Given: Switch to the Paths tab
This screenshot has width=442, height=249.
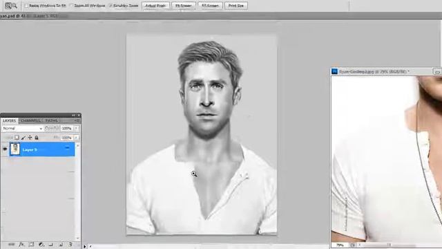Looking at the screenshot, I should (x=52, y=120).
